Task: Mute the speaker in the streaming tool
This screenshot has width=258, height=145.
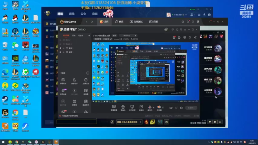Action: (159, 107)
